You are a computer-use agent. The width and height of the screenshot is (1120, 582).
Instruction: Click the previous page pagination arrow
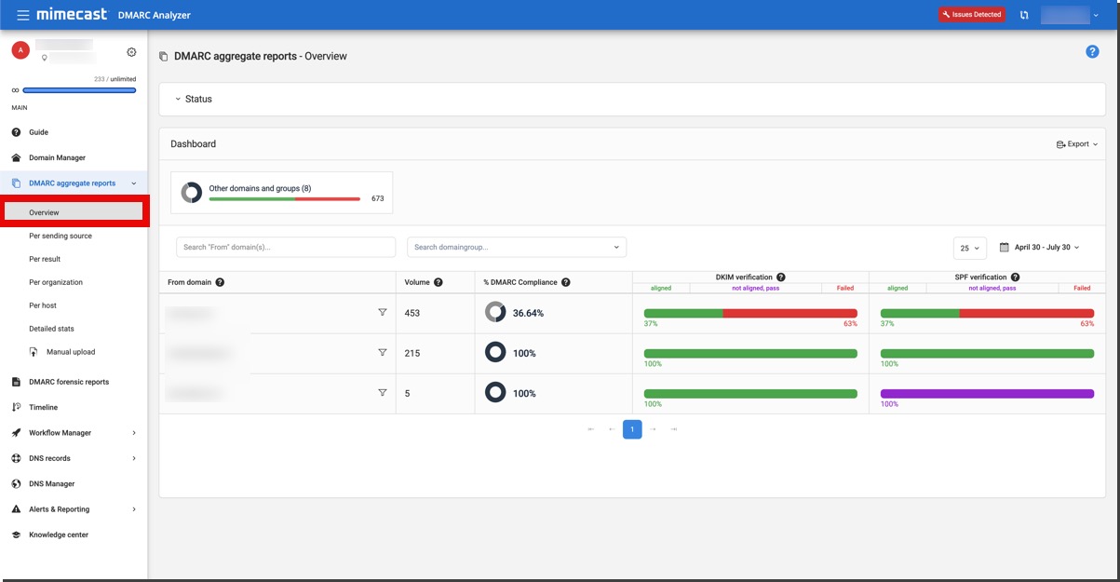click(612, 429)
